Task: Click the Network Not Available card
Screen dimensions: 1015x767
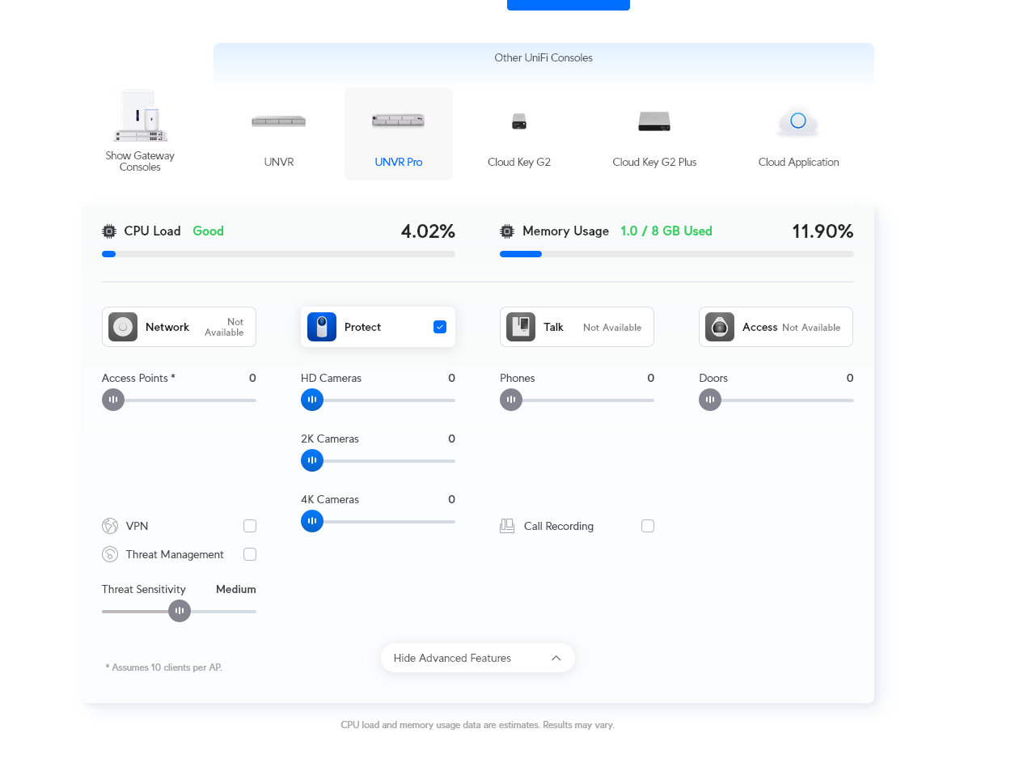Action: pyautogui.click(x=179, y=327)
